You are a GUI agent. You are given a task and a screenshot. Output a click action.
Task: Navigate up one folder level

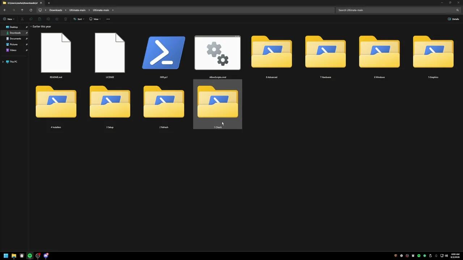(22, 10)
